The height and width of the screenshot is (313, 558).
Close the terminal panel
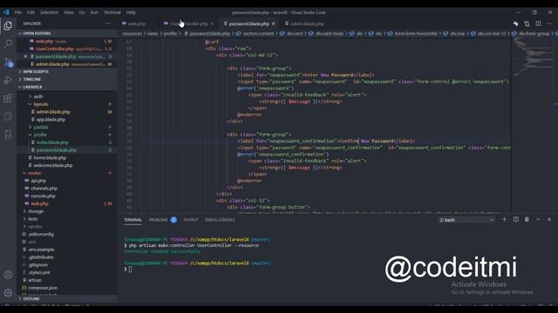(549, 220)
